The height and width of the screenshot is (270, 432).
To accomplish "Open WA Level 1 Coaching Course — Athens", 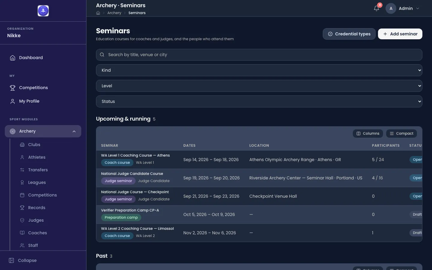I will (135, 155).
